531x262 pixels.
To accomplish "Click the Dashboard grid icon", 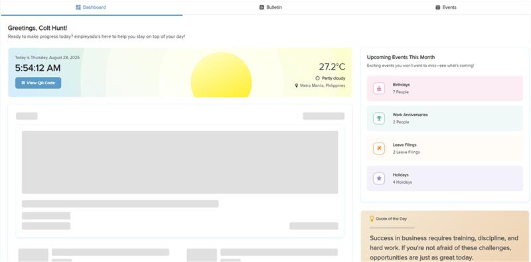I will (78, 7).
